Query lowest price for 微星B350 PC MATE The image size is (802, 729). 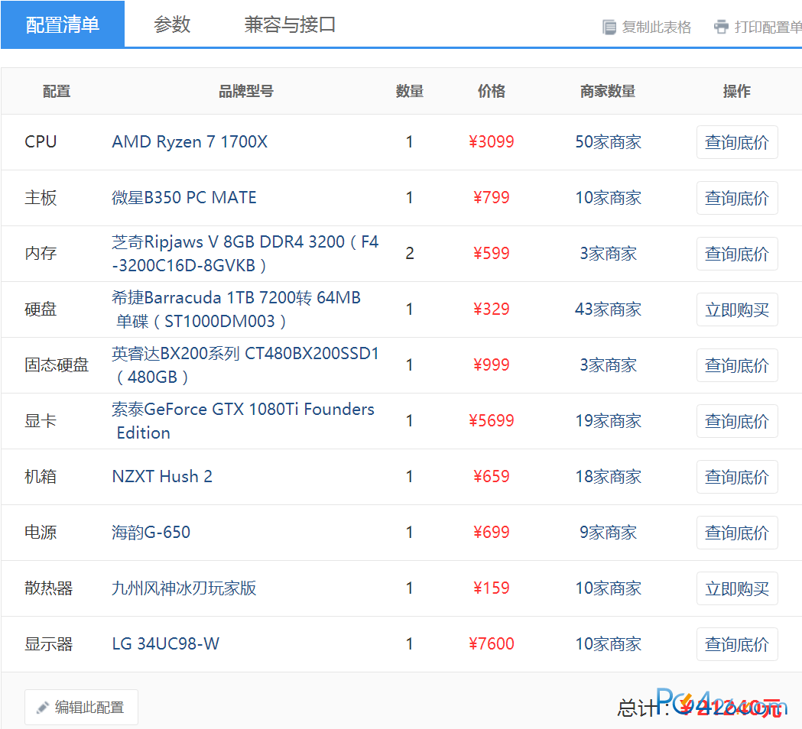click(x=737, y=198)
